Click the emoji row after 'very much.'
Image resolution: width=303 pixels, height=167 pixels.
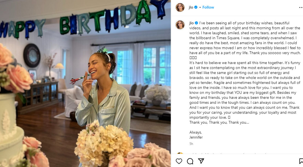pyautogui.click(x=193, y=58)
